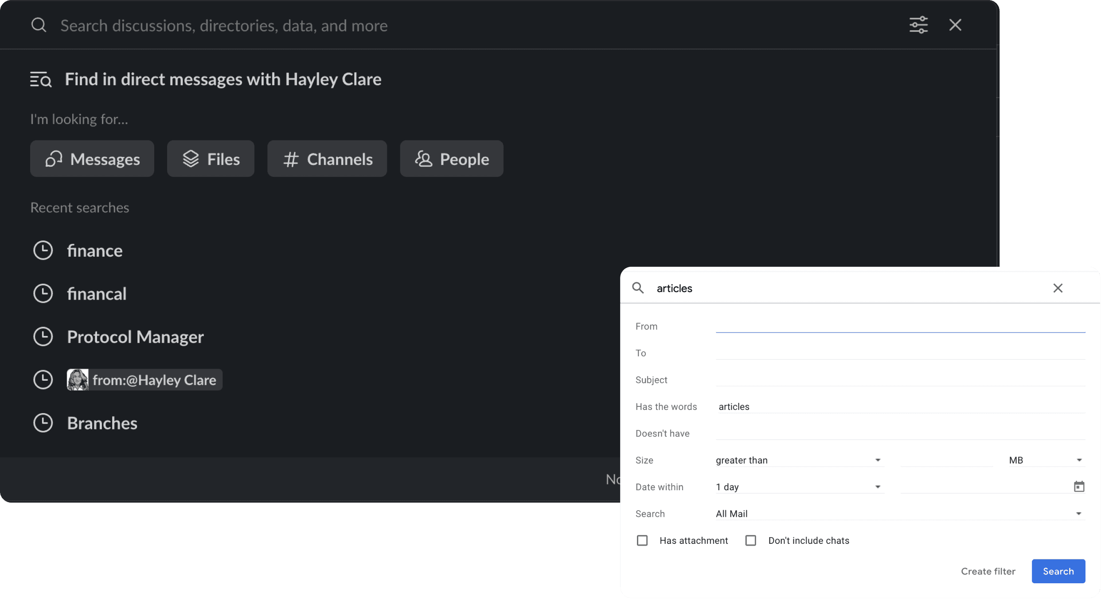Open the MB size unit dropdown
The image size is (1101, 601).
click(x=1046, y=460)
